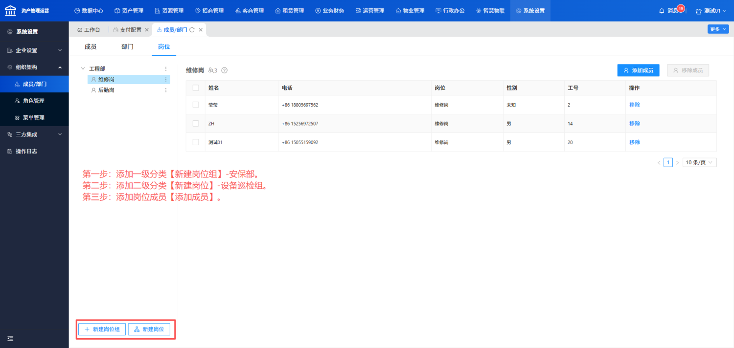This screenshot has height=348, width=734.
Task: Close the 成员/部门 tab
Action: point(201,30)
